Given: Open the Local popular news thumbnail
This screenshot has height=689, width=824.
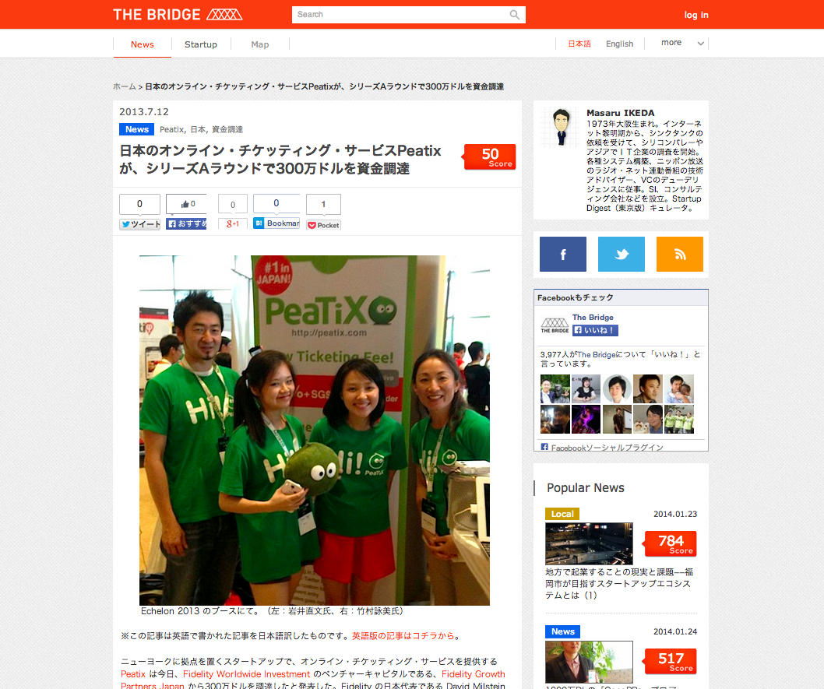Looking at the screenshot, I should pos(589,543).
